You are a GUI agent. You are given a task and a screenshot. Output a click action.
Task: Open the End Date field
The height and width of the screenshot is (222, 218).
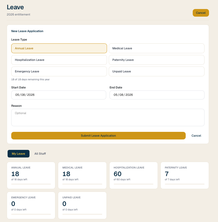(x=157, y=95)
